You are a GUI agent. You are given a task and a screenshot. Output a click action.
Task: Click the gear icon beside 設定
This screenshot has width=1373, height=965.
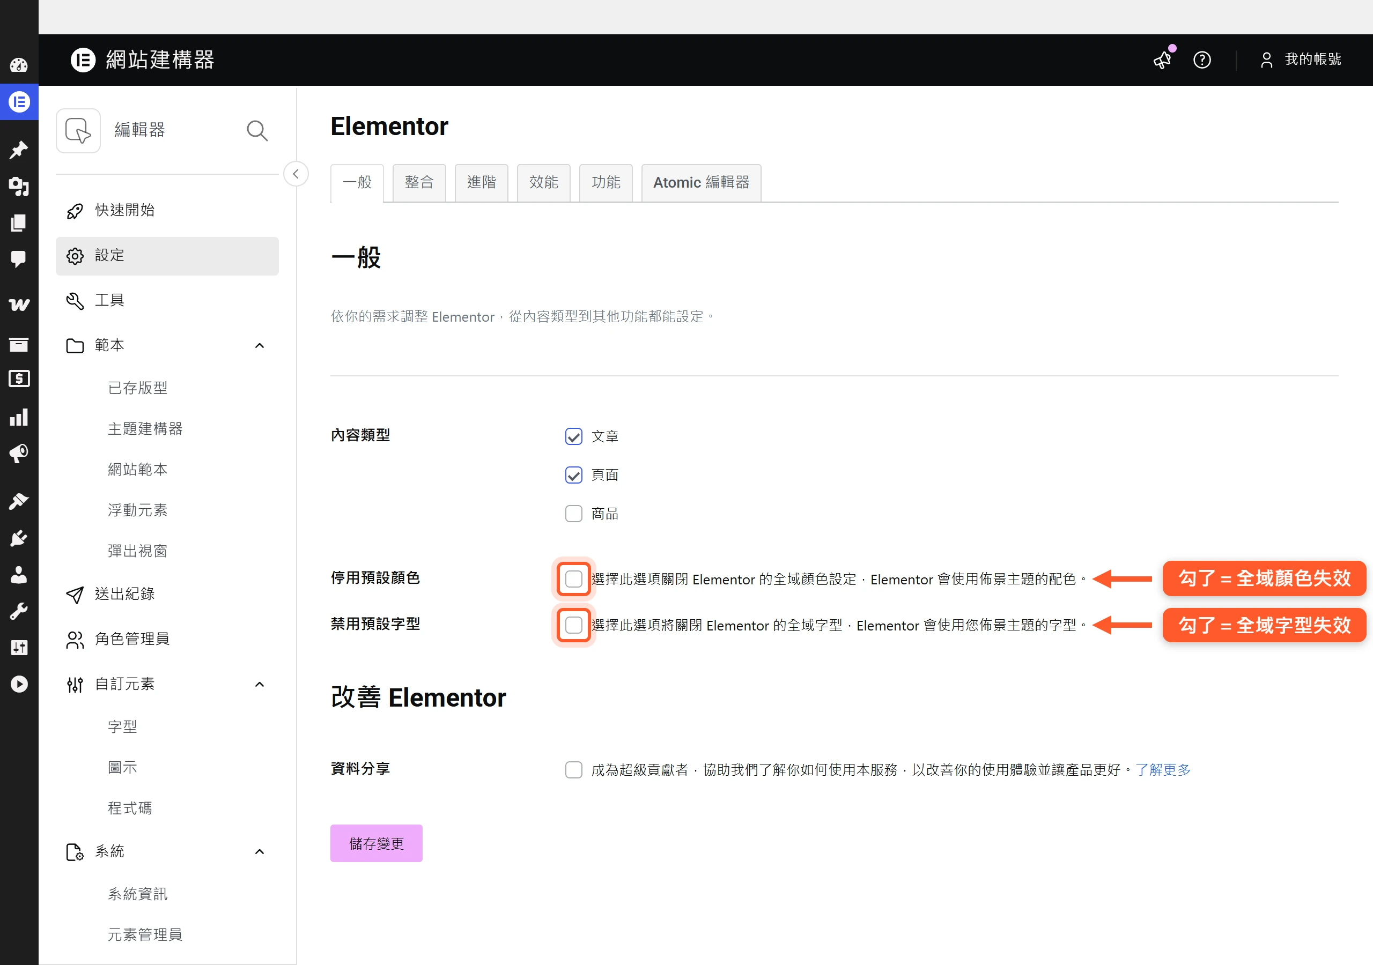point(75,256)
